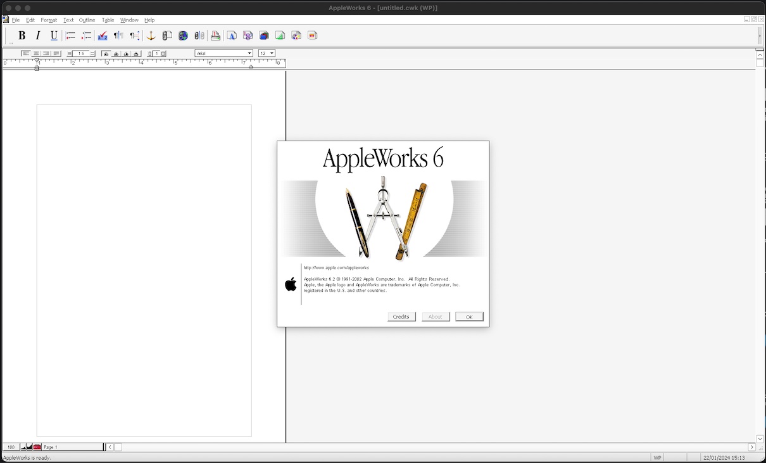The height and width of the screenshot is (463, 766).
Task: Enable center text alignment
Action: 36,54
